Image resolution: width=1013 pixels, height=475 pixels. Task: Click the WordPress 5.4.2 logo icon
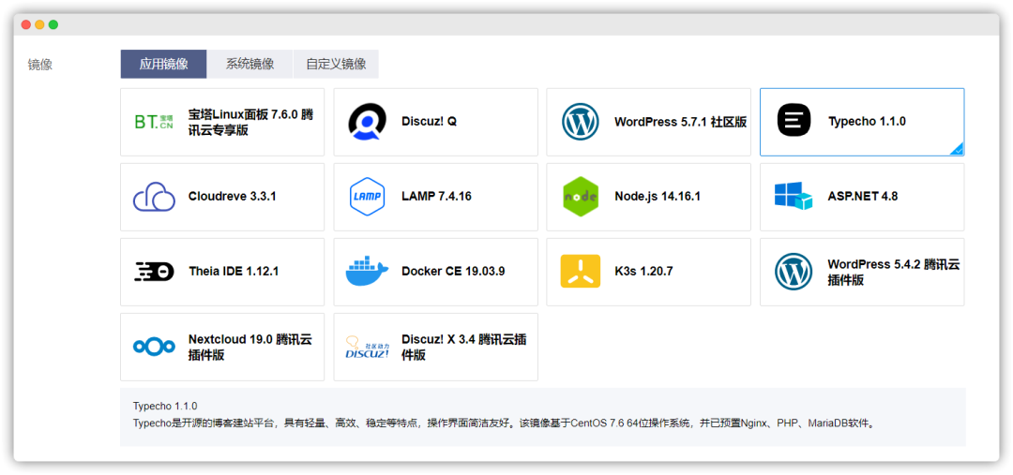coord(794,271)
